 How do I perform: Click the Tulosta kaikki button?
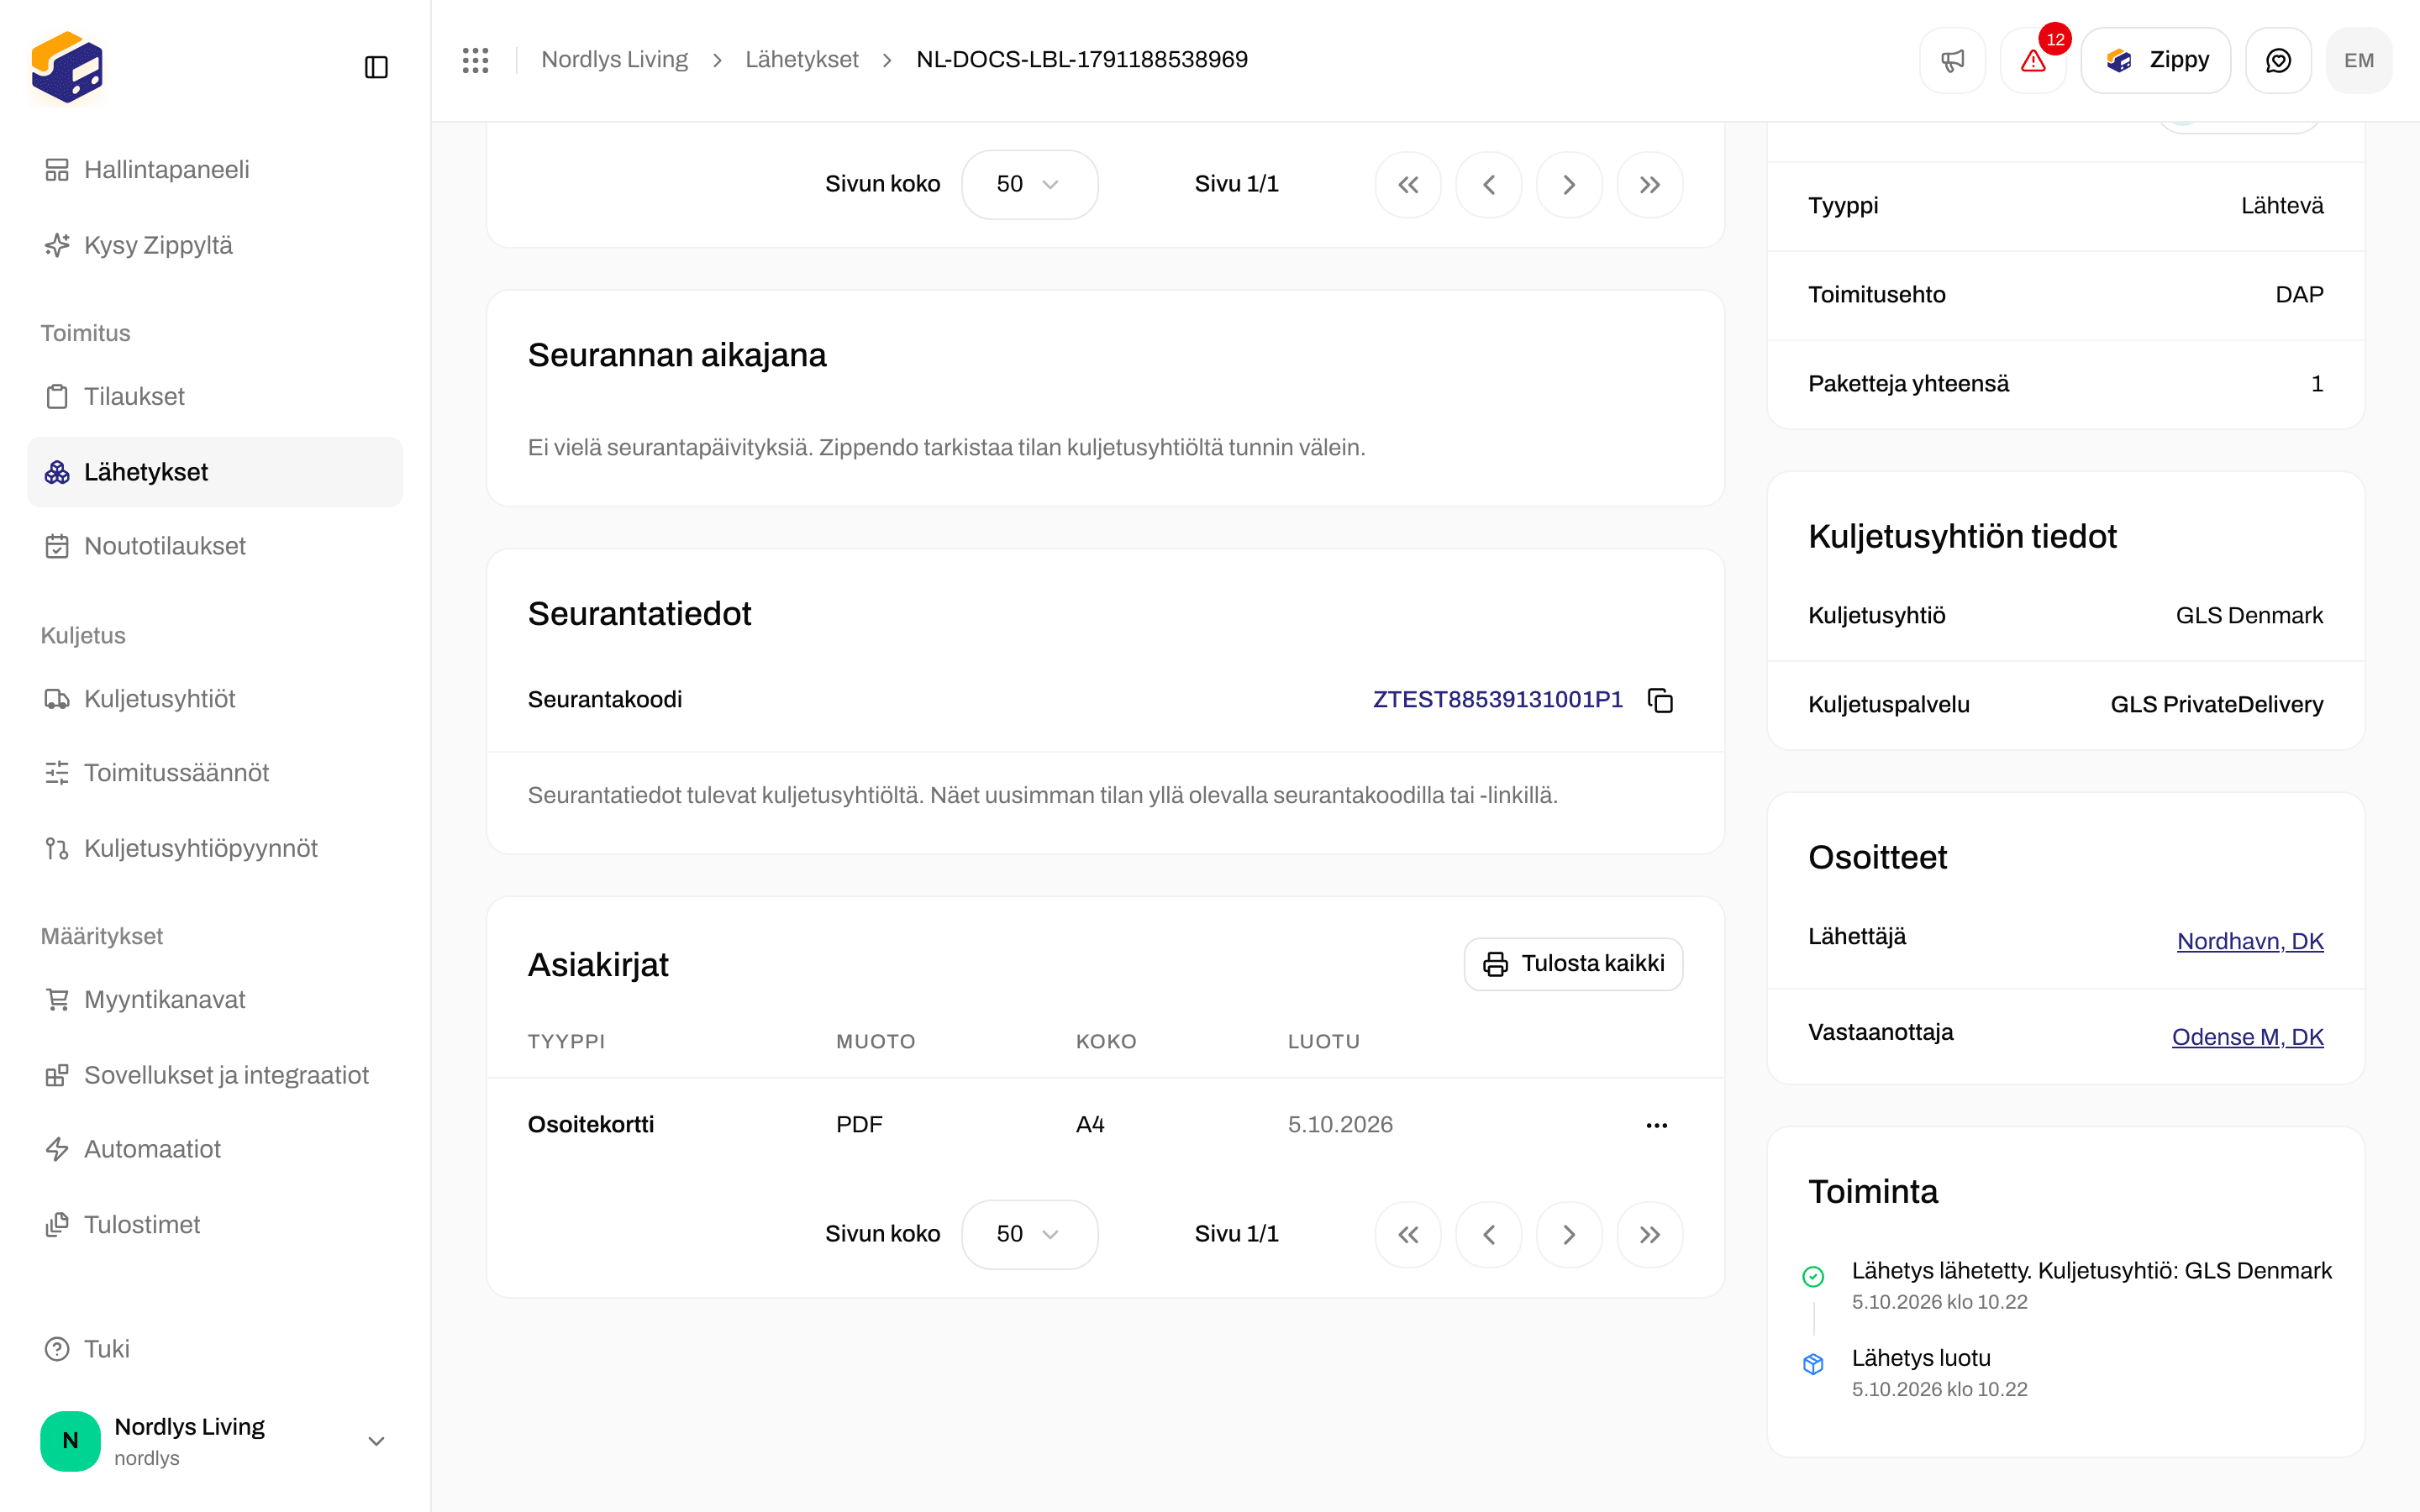pyautogui.click(x=1573, y=964)
